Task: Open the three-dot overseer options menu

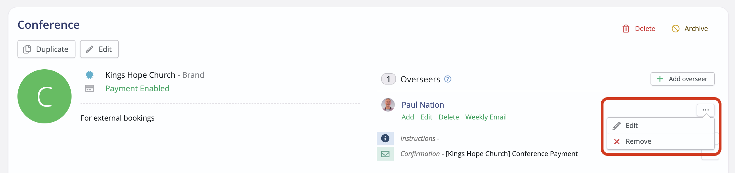Action: (x=706, y=110)
